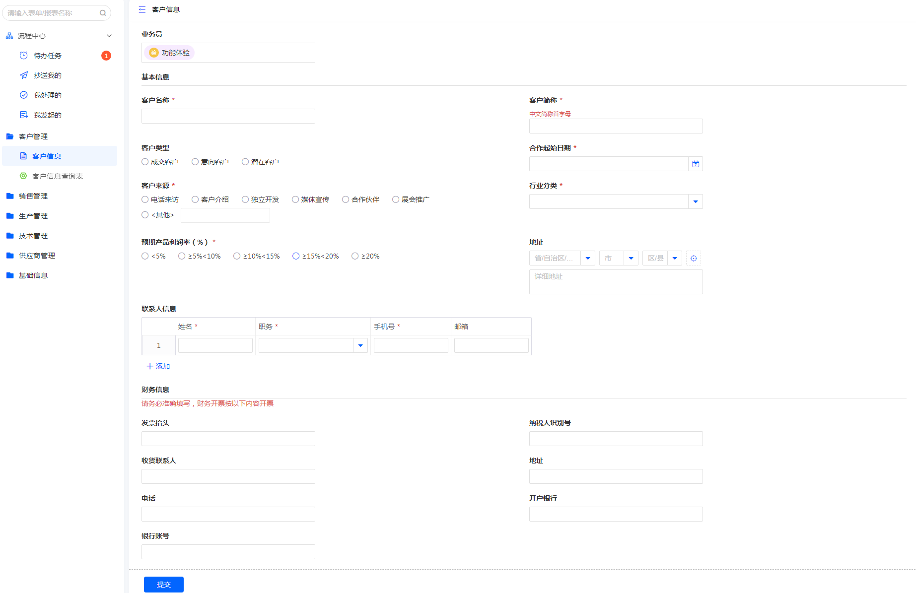Click the 供应商管理 folder icon
Screen dimensions: 916x593
[x=10, y=256]
